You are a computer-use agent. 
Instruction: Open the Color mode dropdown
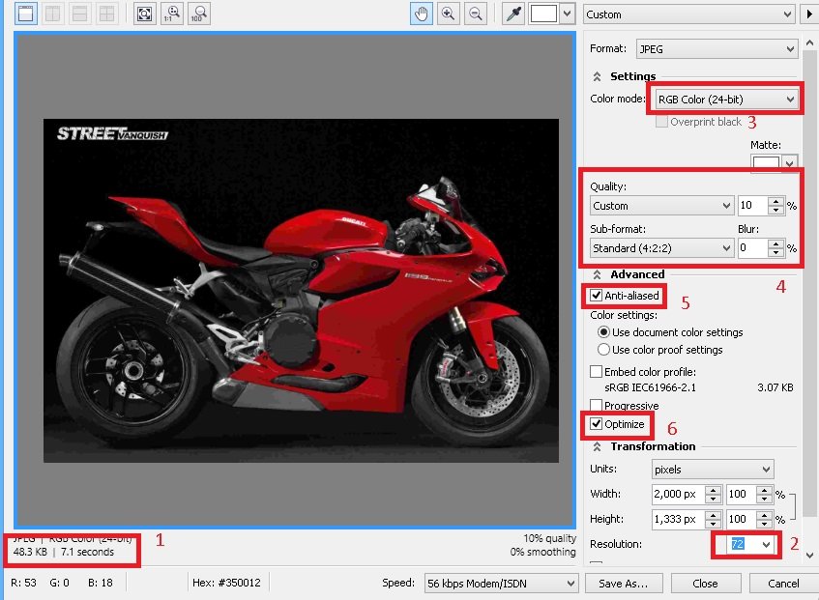click(x=725, y=99)
